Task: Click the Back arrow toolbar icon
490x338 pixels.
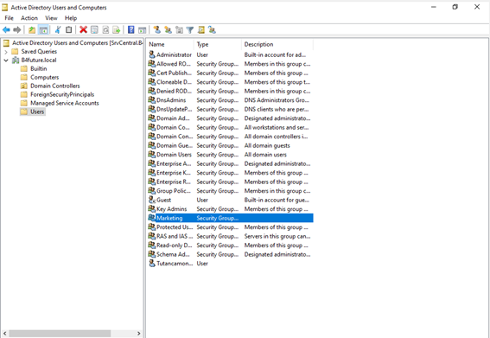Action: (x=6, y=30)
